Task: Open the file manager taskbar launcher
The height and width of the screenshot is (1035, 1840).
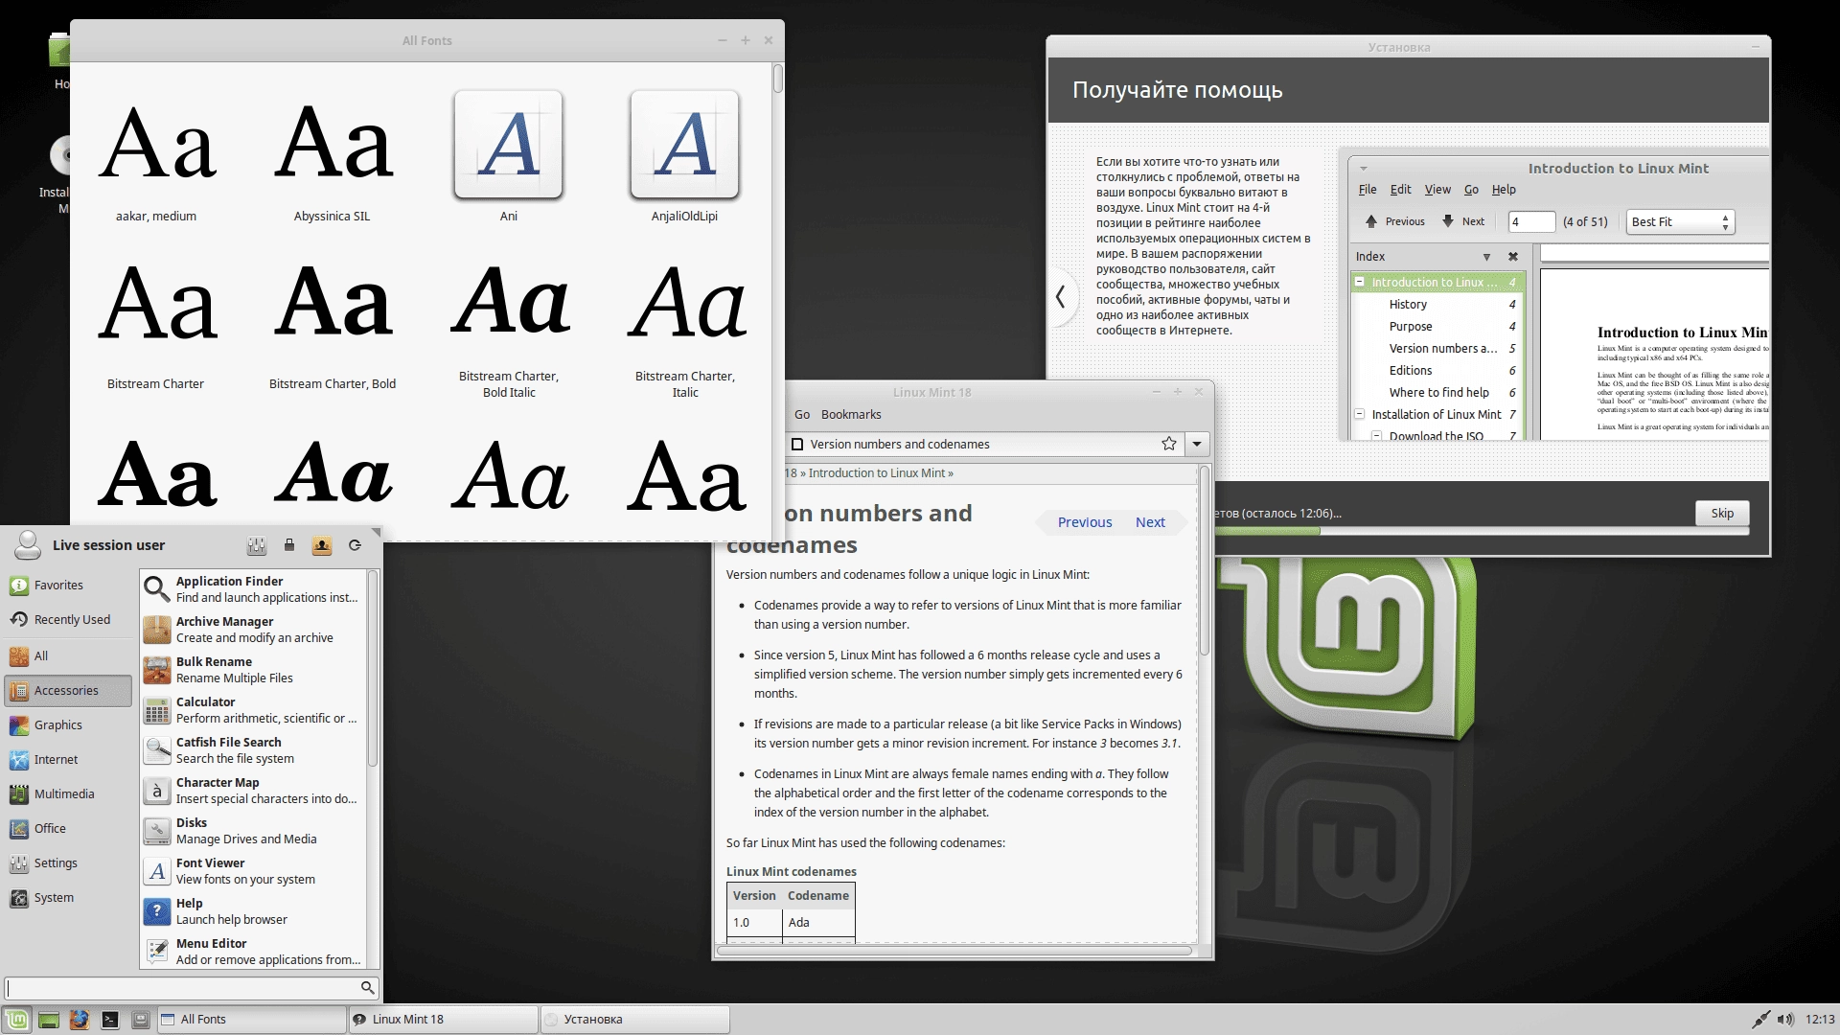Action: tap(141, 1020)
